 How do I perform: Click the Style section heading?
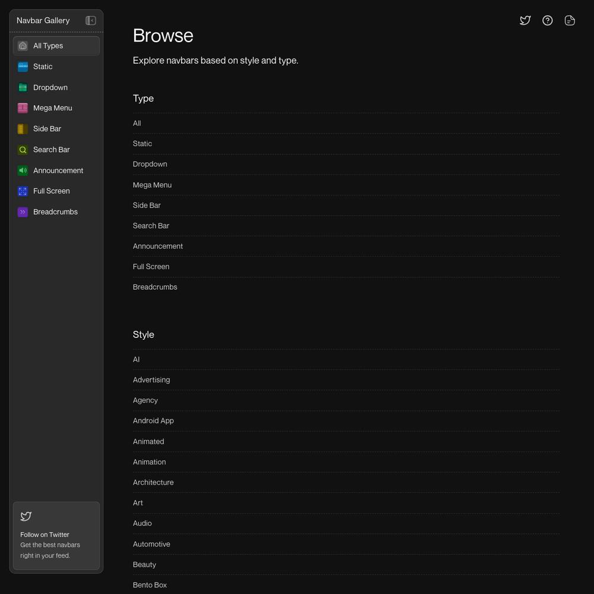144,334
